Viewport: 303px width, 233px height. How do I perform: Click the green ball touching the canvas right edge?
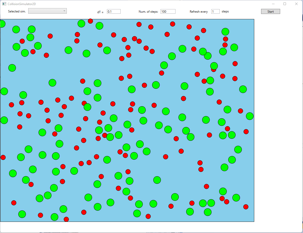tap(250, 116)
